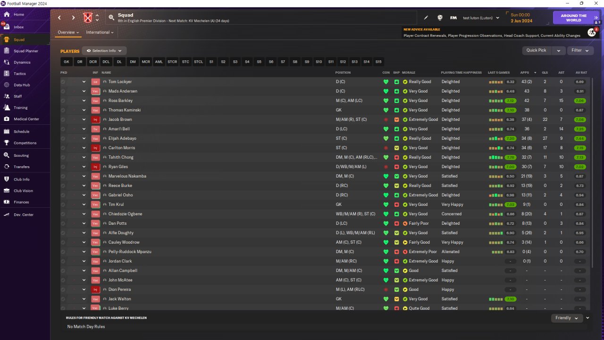The image size is (604, 340).
Task: Expand the position dropdown for Ross Barkley
Action: pyautogui.click(x=84, y=101)
